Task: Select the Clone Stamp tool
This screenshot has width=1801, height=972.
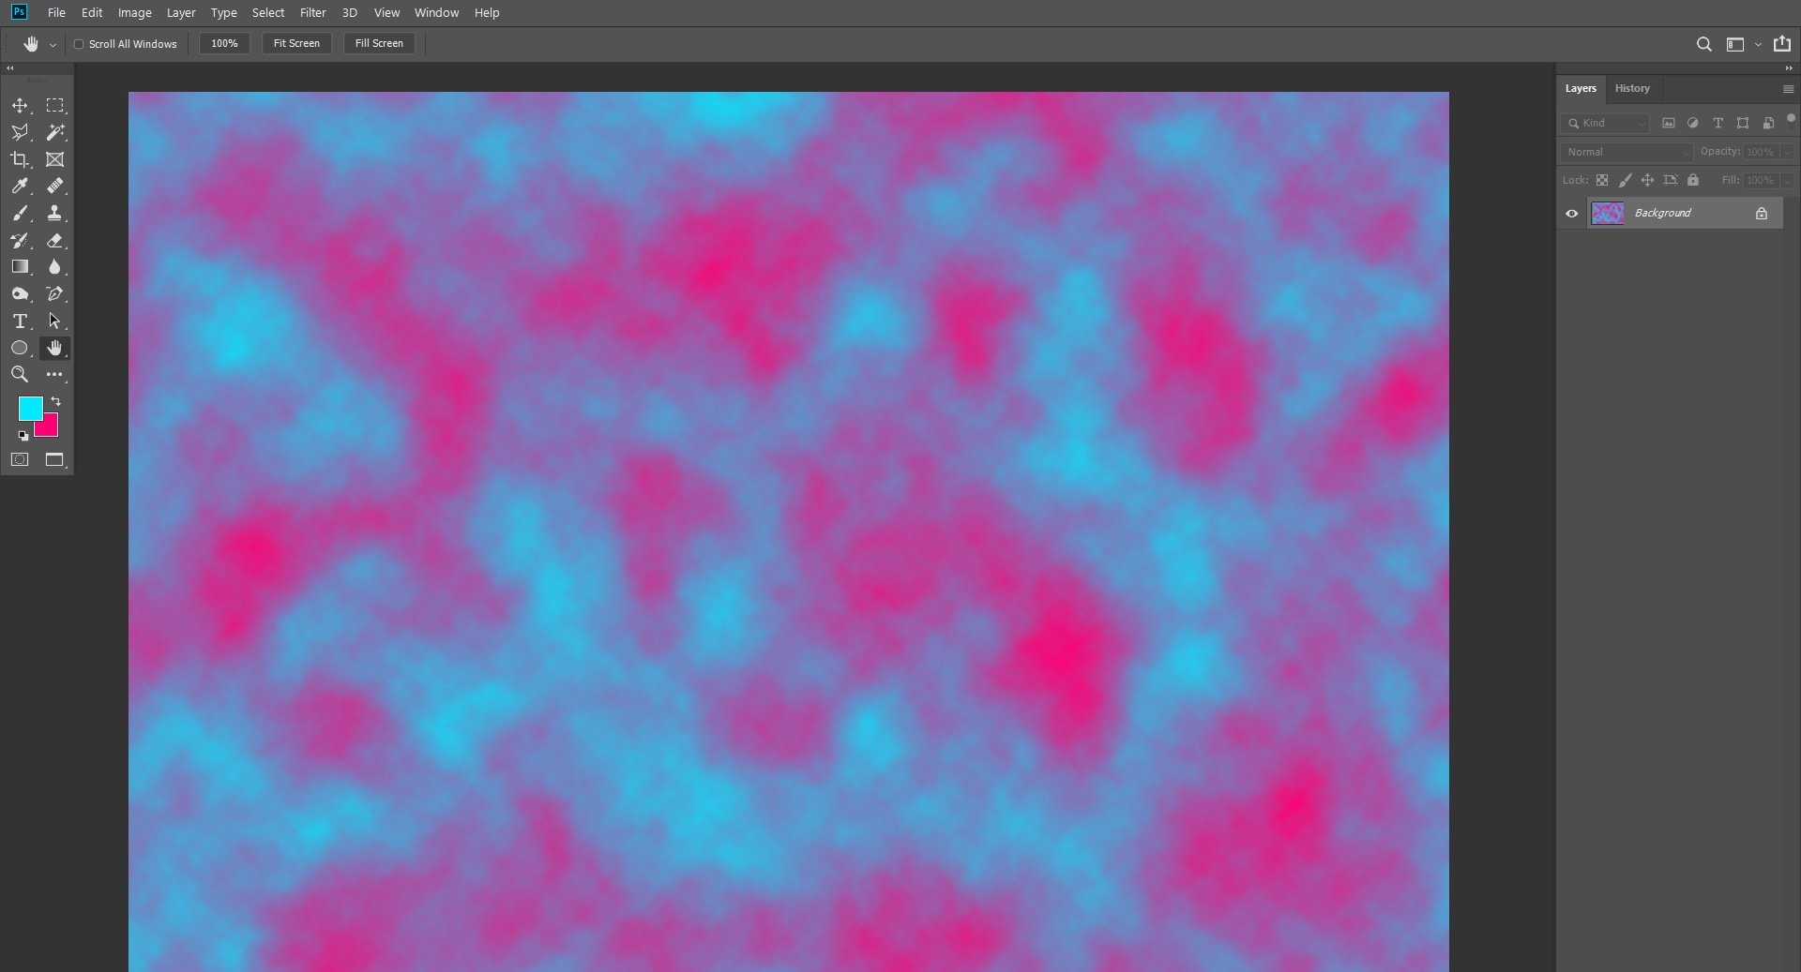Action: pyautogui.click(x=55, y=214)
